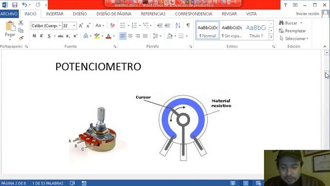
Task: Toggle underline (S) formatting
Action: click(49, 36)
